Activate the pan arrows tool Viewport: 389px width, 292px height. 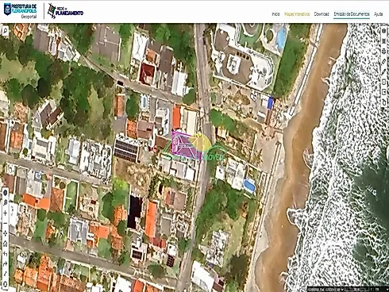coord(5,233)
